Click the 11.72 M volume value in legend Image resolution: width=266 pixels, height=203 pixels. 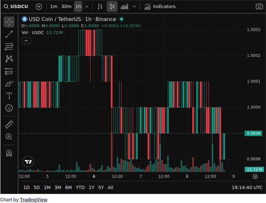click(x=54, y=32)
